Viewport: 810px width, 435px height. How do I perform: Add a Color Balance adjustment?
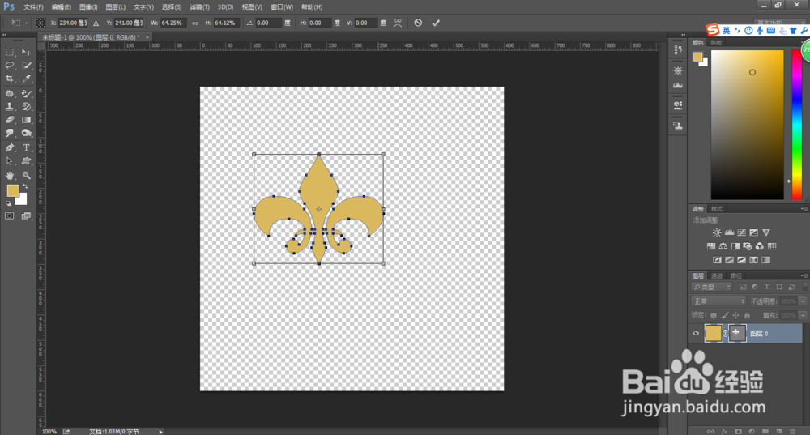click(723, 246)
